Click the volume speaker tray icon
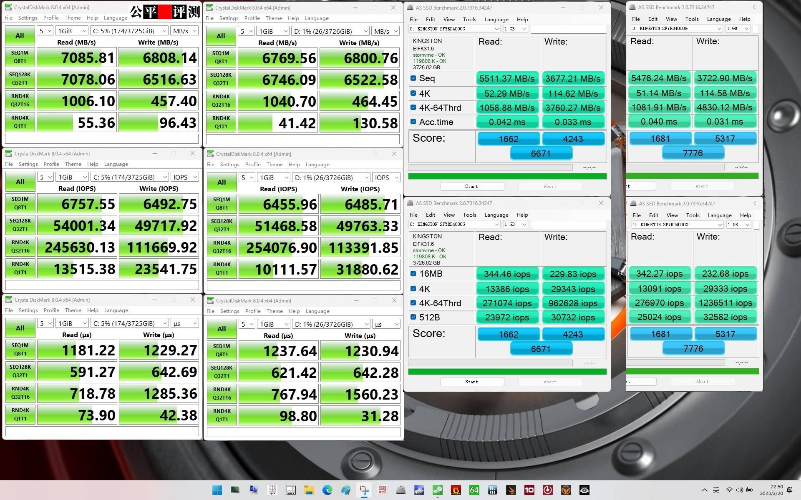801x500 pixels. (739, 490)
